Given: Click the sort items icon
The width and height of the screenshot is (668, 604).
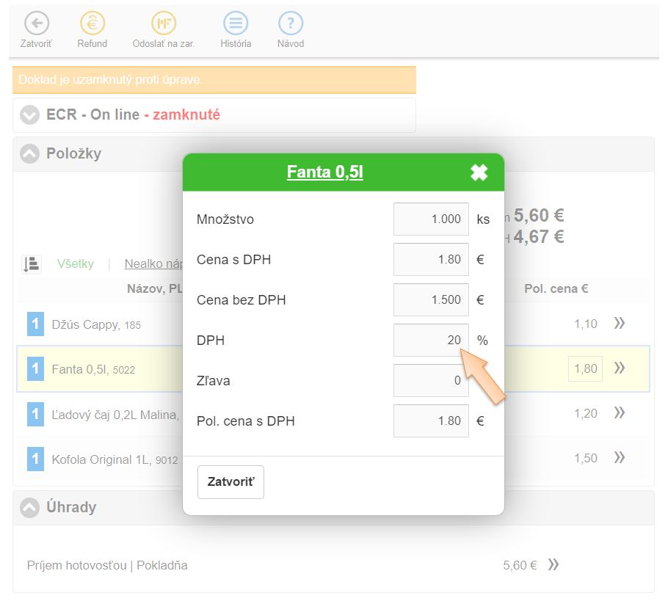Looking at the screenshot, I should (x=32, y=264).
